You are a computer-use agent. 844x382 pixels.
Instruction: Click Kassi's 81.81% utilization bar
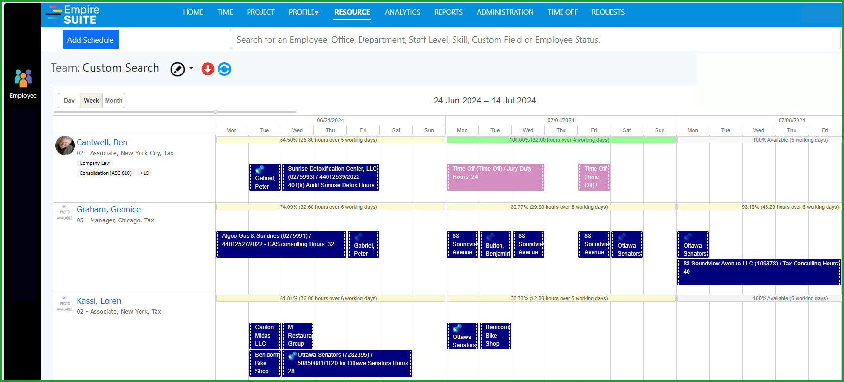coord(330,298)
